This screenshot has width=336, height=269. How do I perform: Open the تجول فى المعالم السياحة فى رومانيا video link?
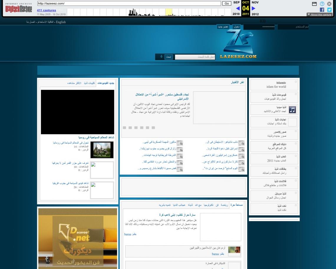click(71, 143)
